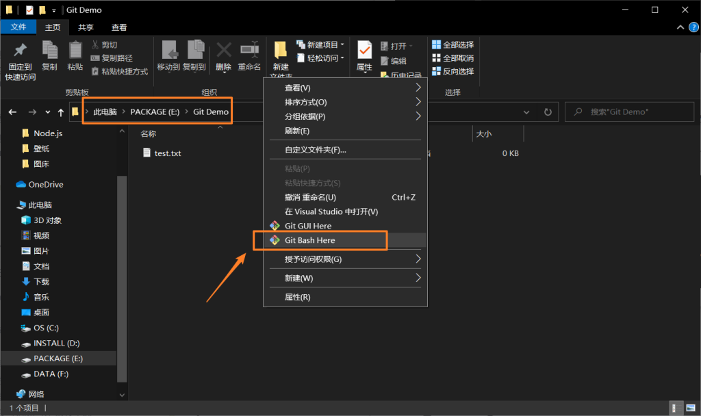
Task: Navigate back with the back arrow
Action: tap(12, 111)
